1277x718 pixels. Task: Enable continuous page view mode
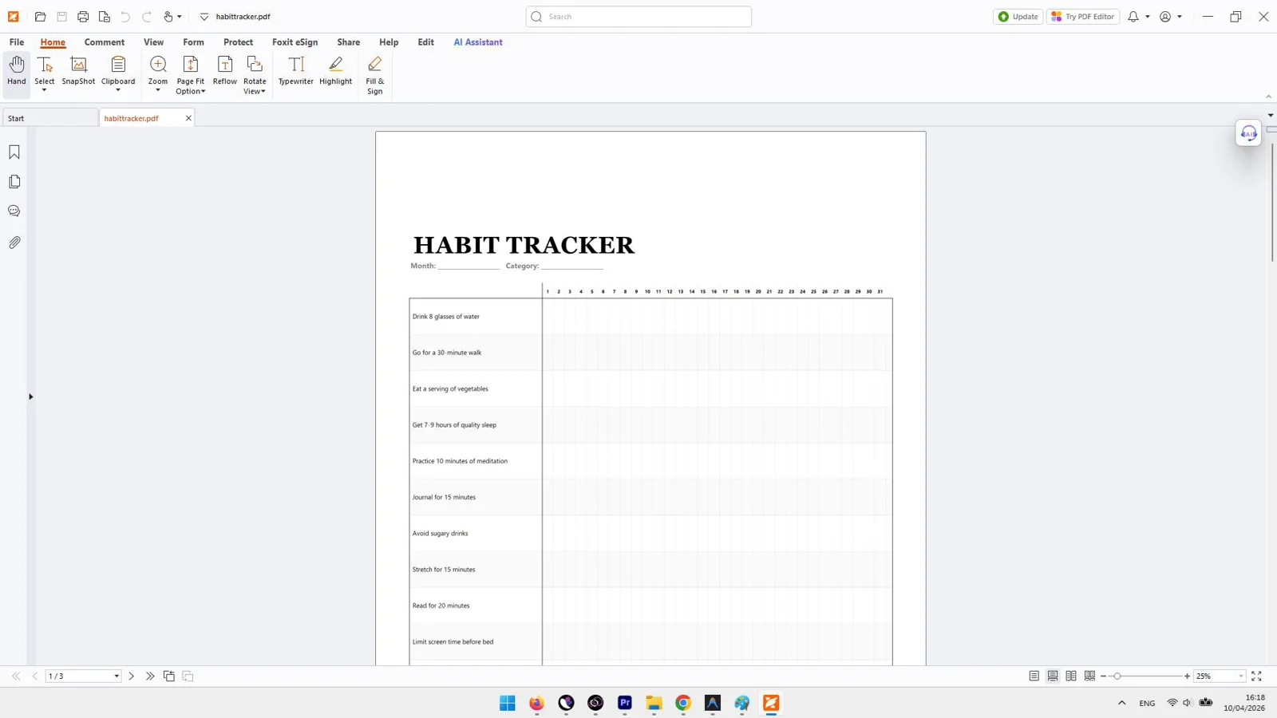[x=1053, y=677]
